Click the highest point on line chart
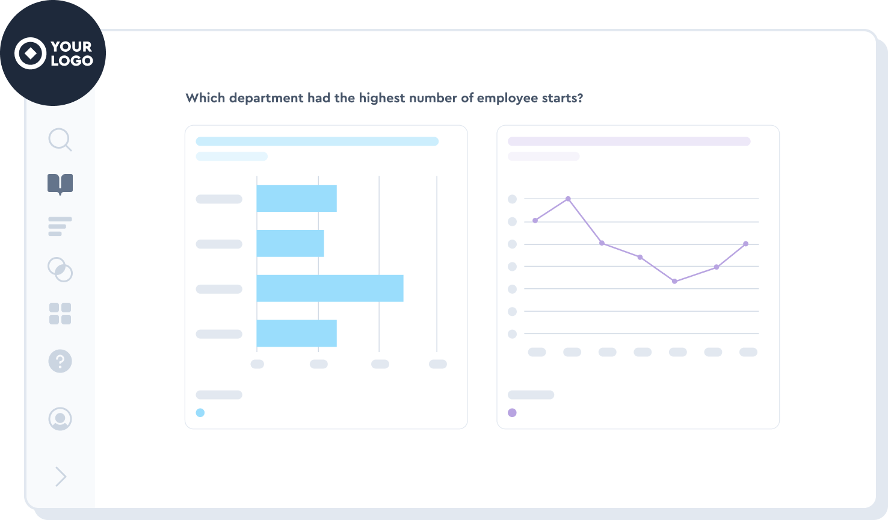The width and height of the screenshot is (888, 520). pos(568,199)
